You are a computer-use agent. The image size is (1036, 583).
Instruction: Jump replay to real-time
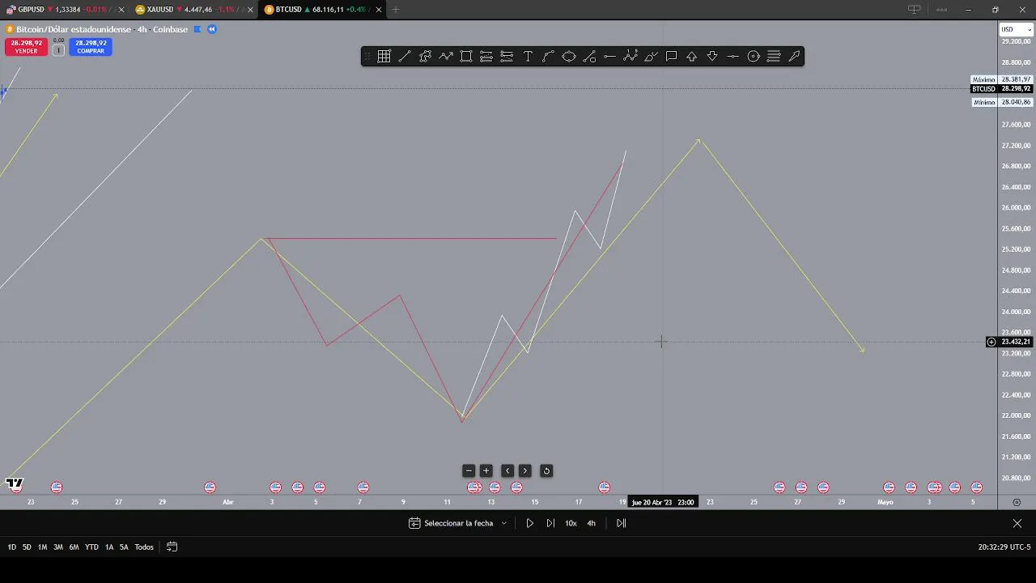click(621, 523)
